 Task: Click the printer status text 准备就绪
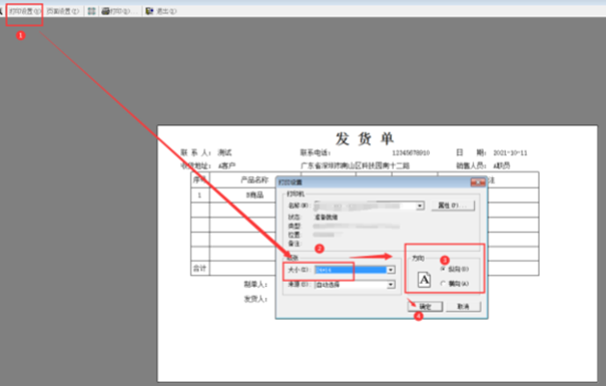pyautogui.click(x=326, y=218)
